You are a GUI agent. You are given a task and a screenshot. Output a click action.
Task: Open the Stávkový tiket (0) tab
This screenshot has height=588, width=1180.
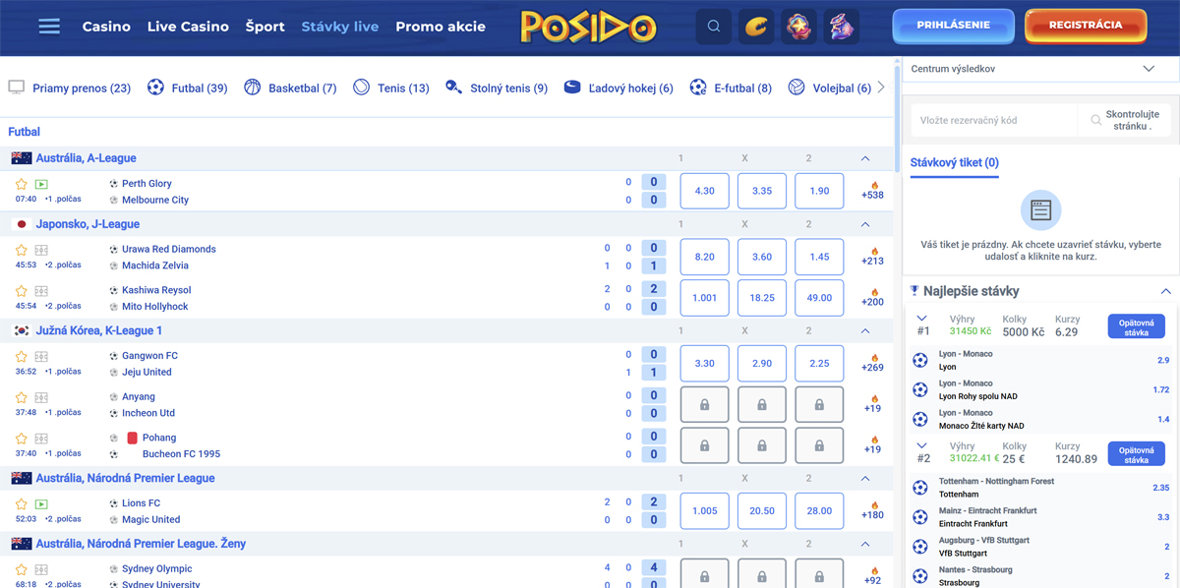(954, 163)
